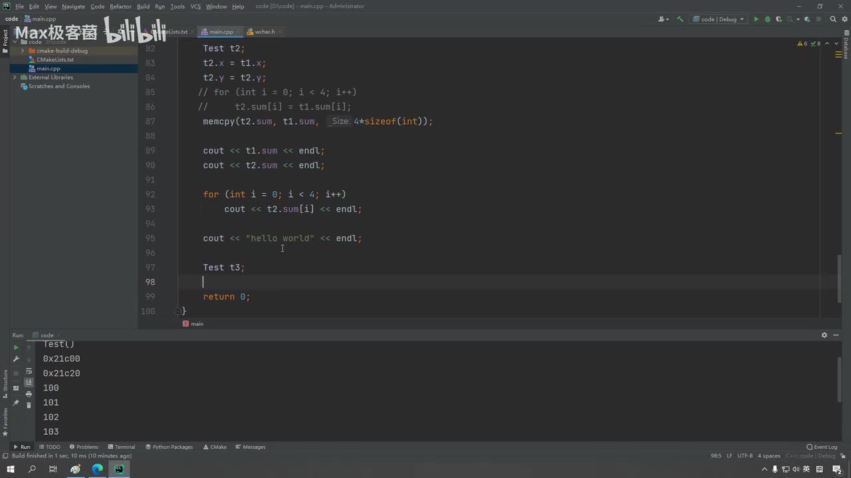Go to previous highlighted error

coord(827,43)
